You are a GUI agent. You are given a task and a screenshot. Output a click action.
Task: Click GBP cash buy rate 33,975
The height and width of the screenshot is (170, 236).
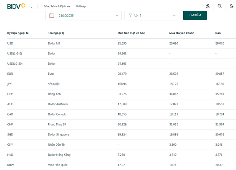122,94
